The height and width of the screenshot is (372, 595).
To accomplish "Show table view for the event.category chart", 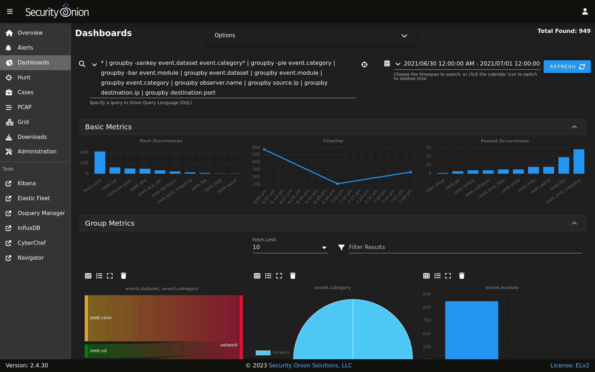I will (x=257, y=276).
